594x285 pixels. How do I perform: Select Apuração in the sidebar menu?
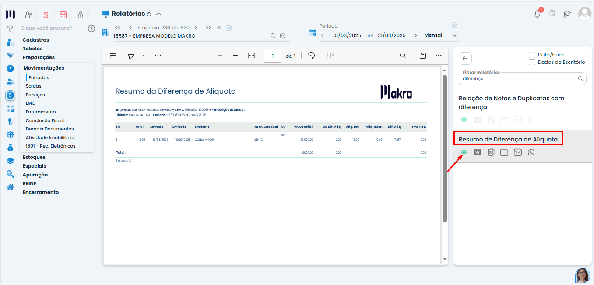coord(35,175)
